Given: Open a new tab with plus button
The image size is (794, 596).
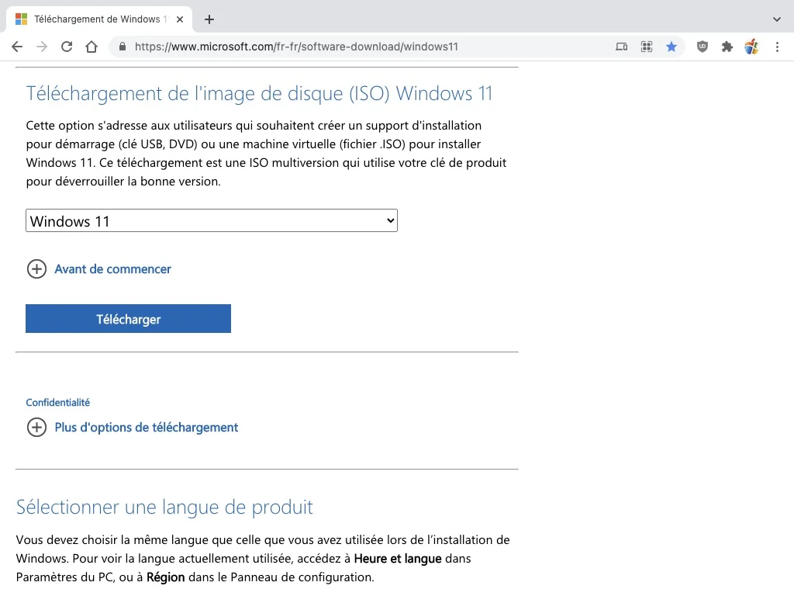Looking at the screenshot, I should (209, 19).
